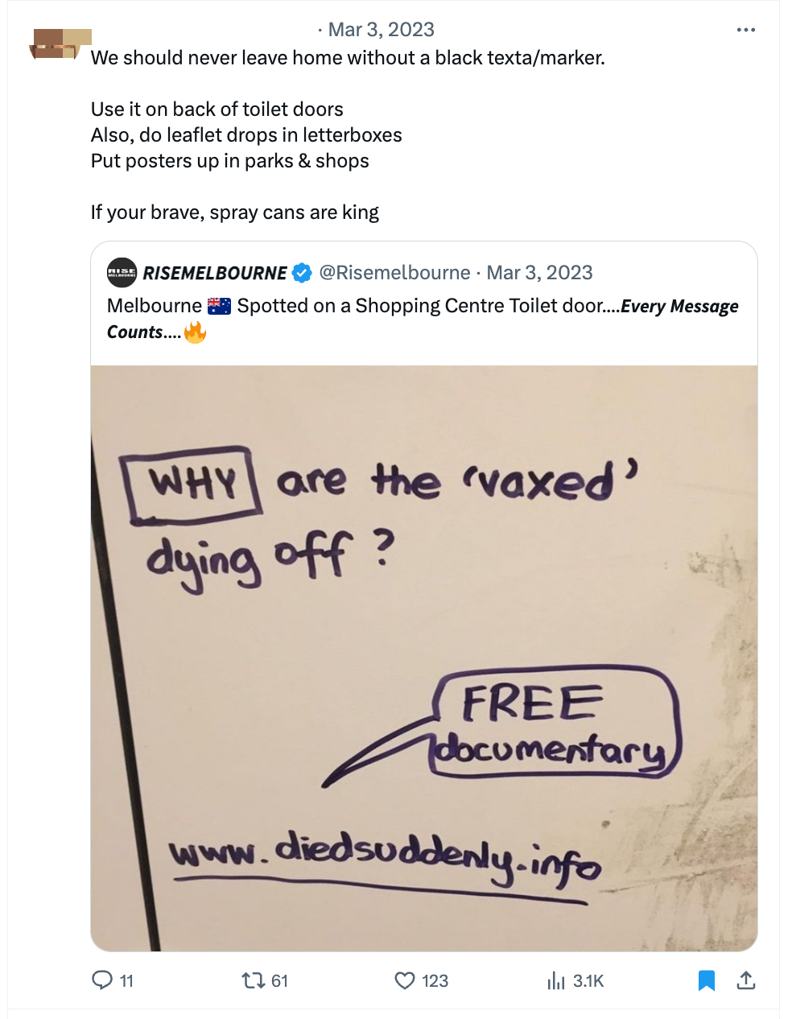The width and height of the screenshot is (792, 1019).
Task: Click the RISE Melbourne round logo avatar
Action: pyautogui.click(x=122, y=273)
